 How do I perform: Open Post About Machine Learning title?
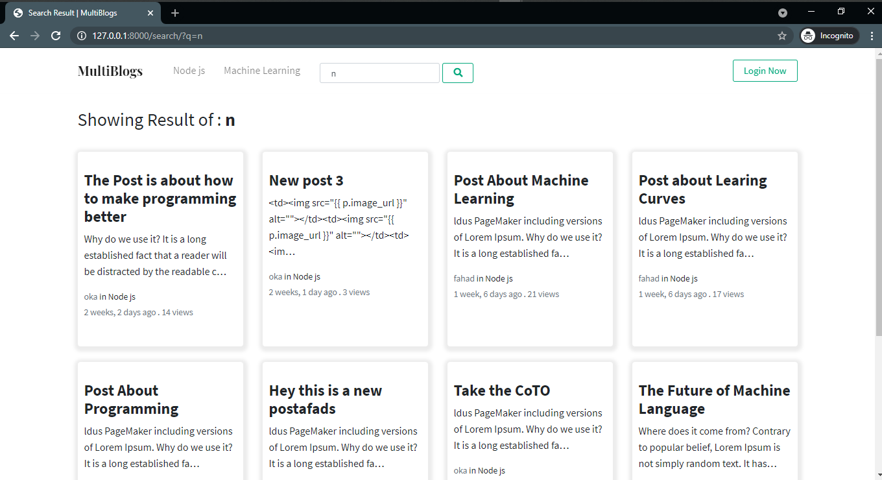[x=521, y=189]
